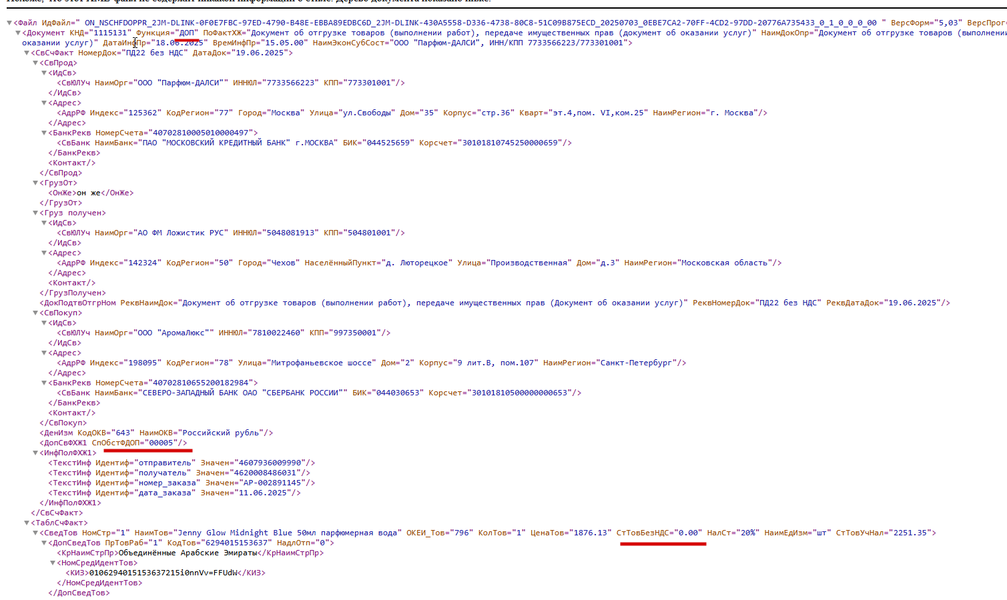The height and width of the screenshot is (600, 1007).
Task: Collapse the root Файл node
Action: point(9,23)
